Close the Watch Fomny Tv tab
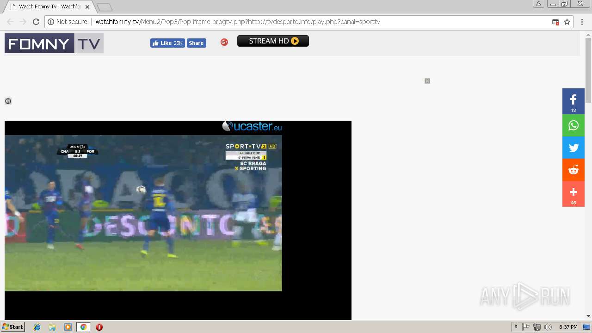 tap(87, 7)
